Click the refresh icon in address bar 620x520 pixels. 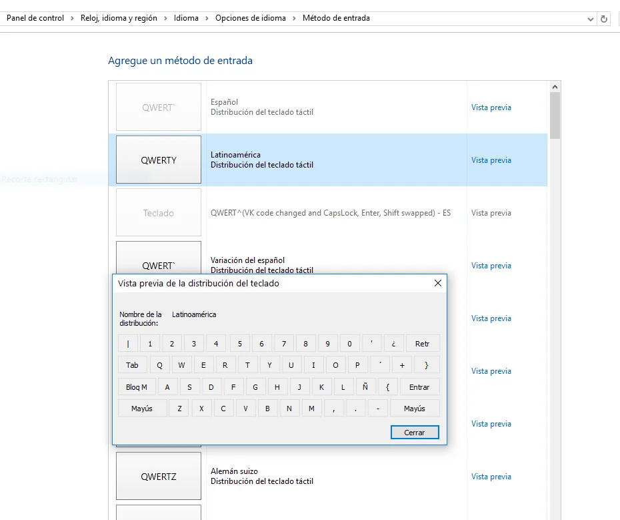[603, 19]
